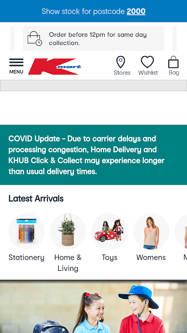Open the school kids promotional banner image
Screen dimensions: 187x333
[x=93, y=306]
